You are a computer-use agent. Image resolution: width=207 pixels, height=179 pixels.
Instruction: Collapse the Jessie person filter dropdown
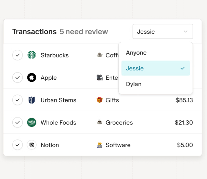163,32
